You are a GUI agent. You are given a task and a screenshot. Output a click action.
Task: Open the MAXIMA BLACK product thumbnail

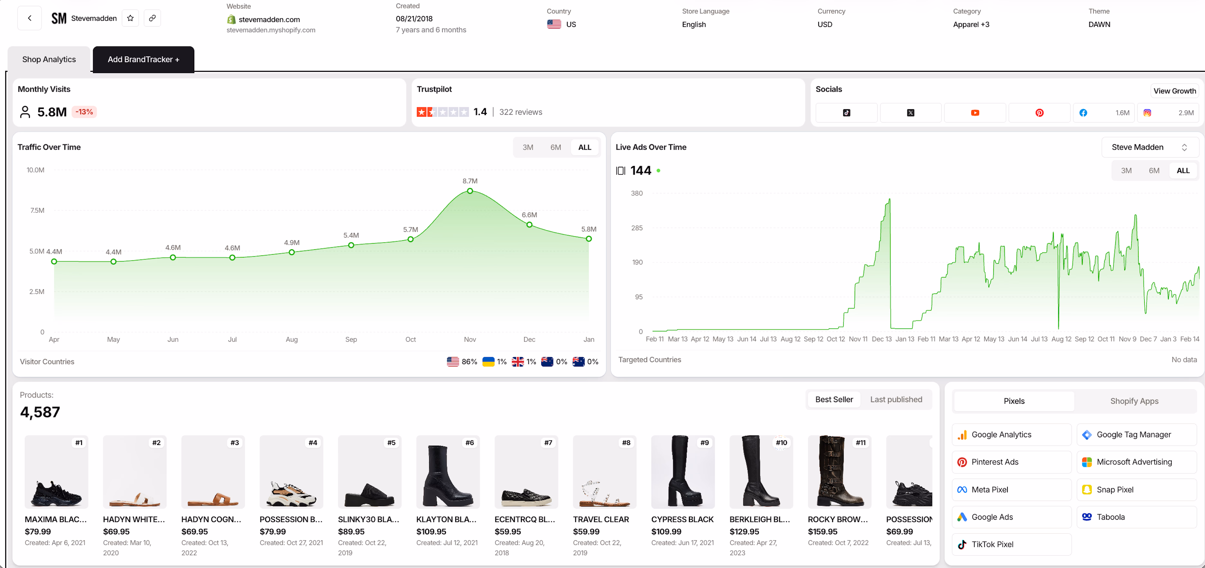pos(56,472)
